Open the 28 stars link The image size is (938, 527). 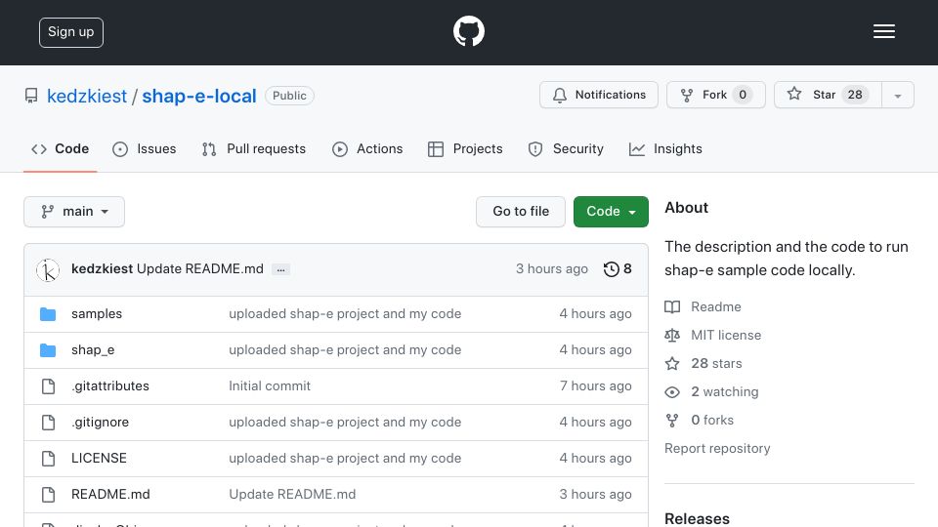[716, 363]
